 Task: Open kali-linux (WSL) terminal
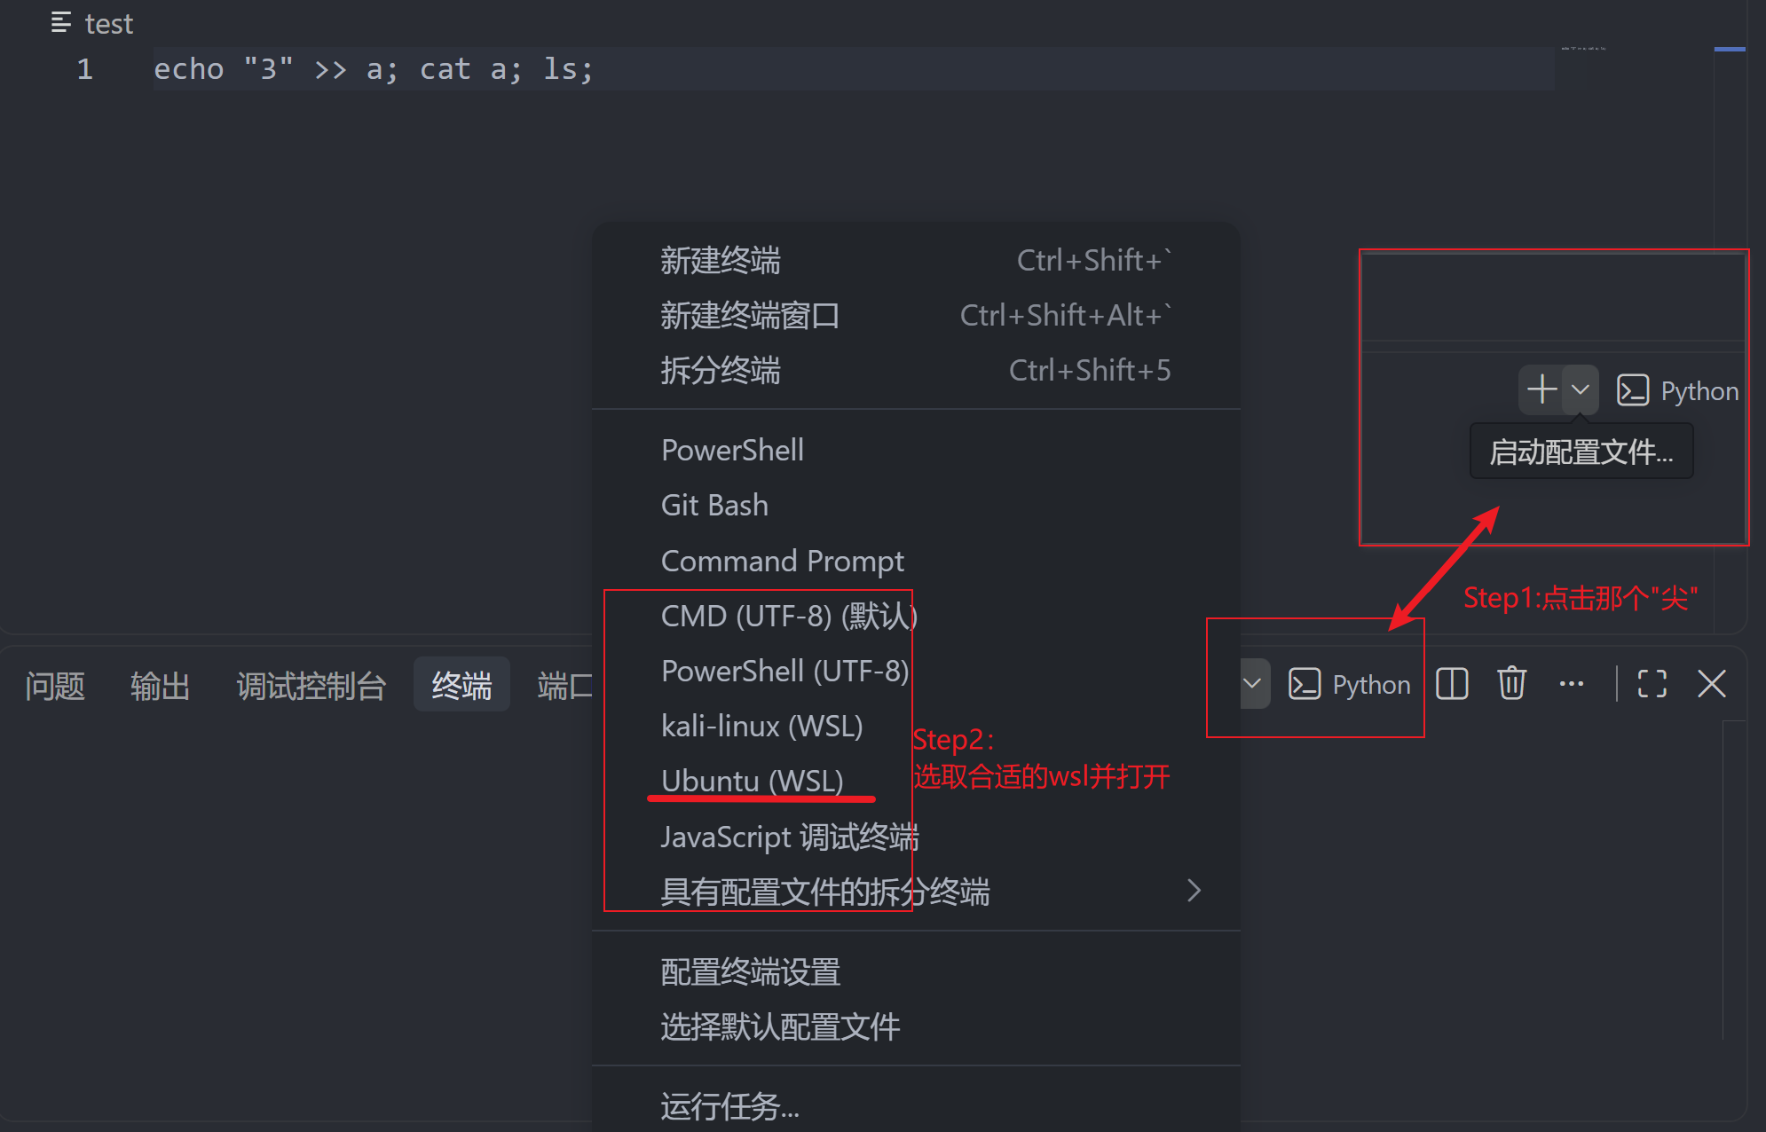tap(916, 727)
